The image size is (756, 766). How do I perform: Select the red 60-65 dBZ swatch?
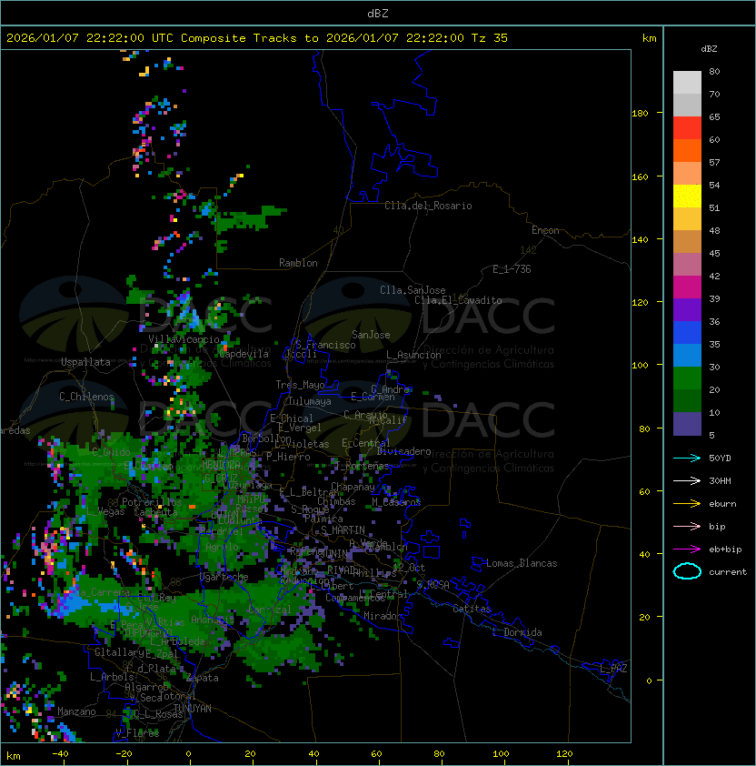click(x=687, y=128)
